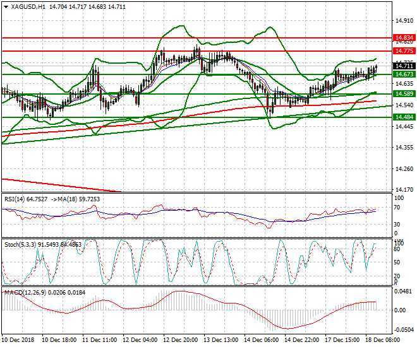
Task: Click the 14 Dec 06:00 time axis label
Action: (262, 340)
